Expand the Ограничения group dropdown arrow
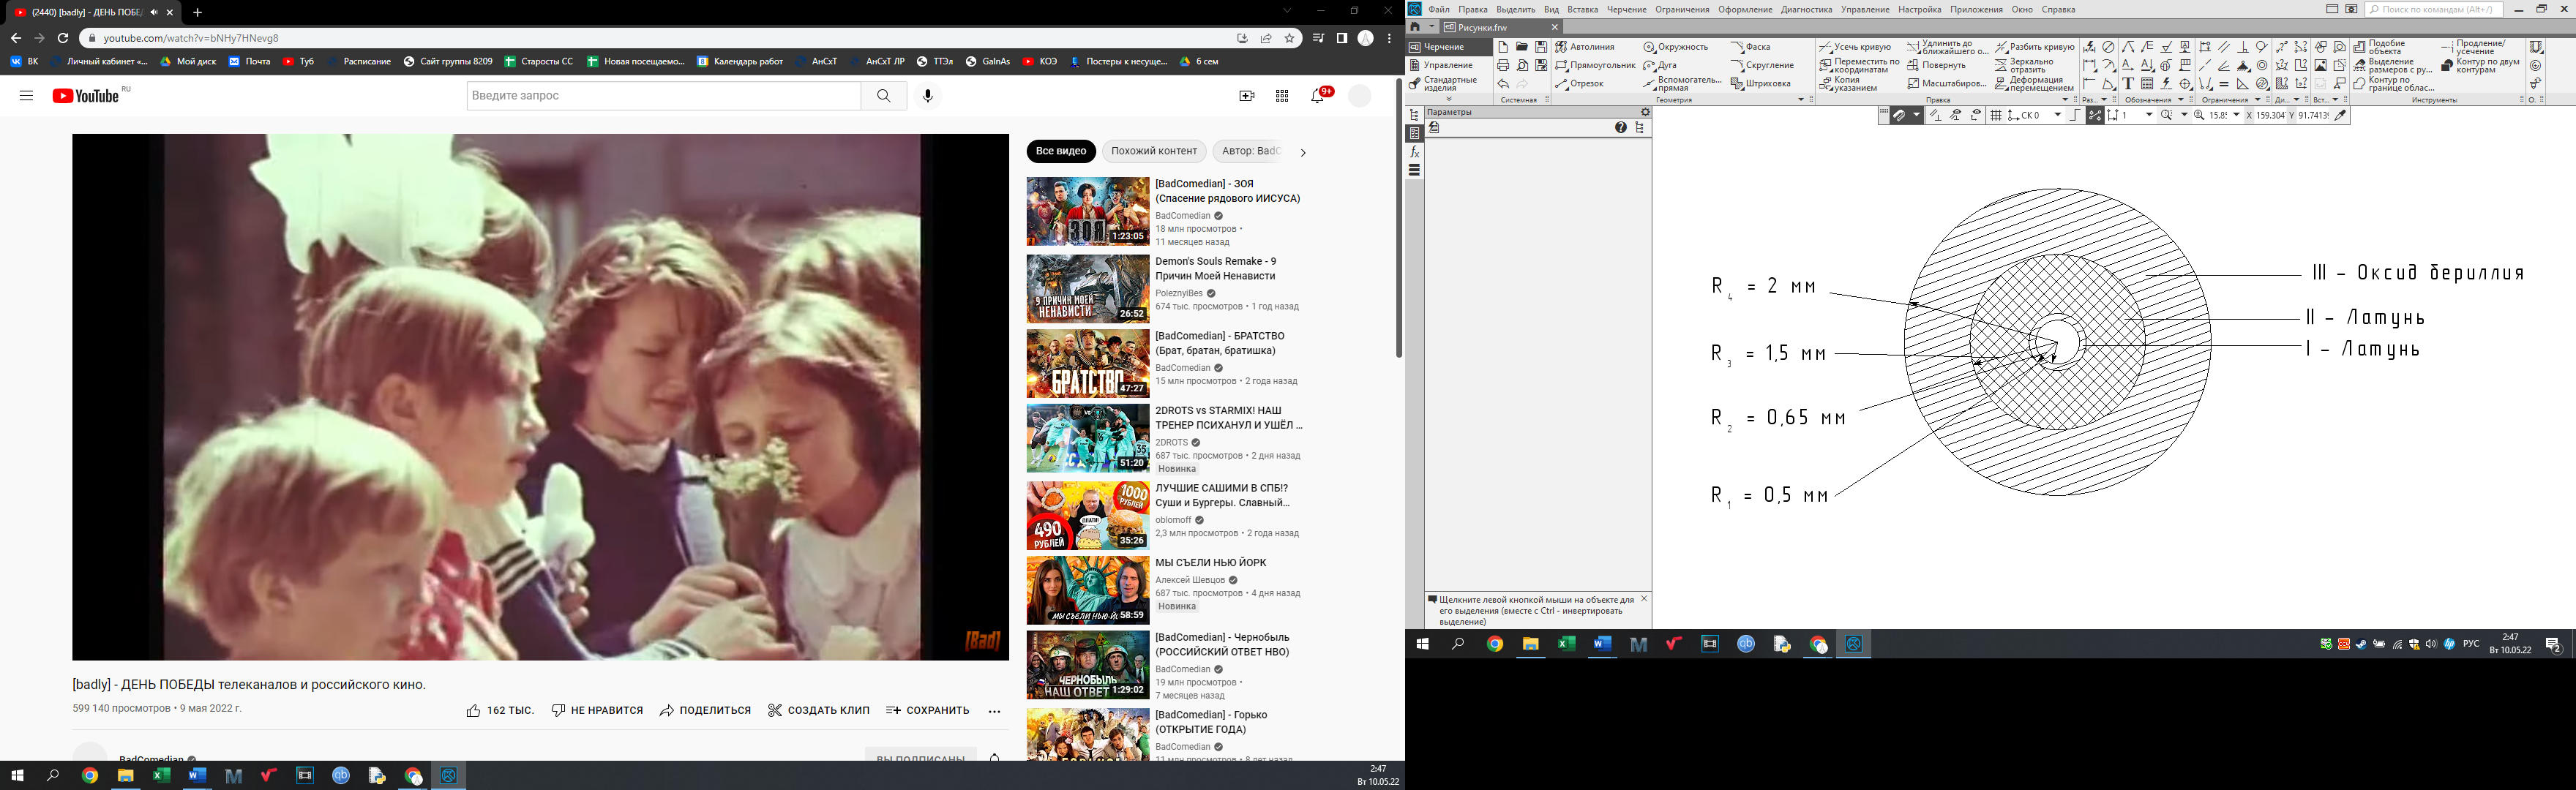 tap(2258, 100)
